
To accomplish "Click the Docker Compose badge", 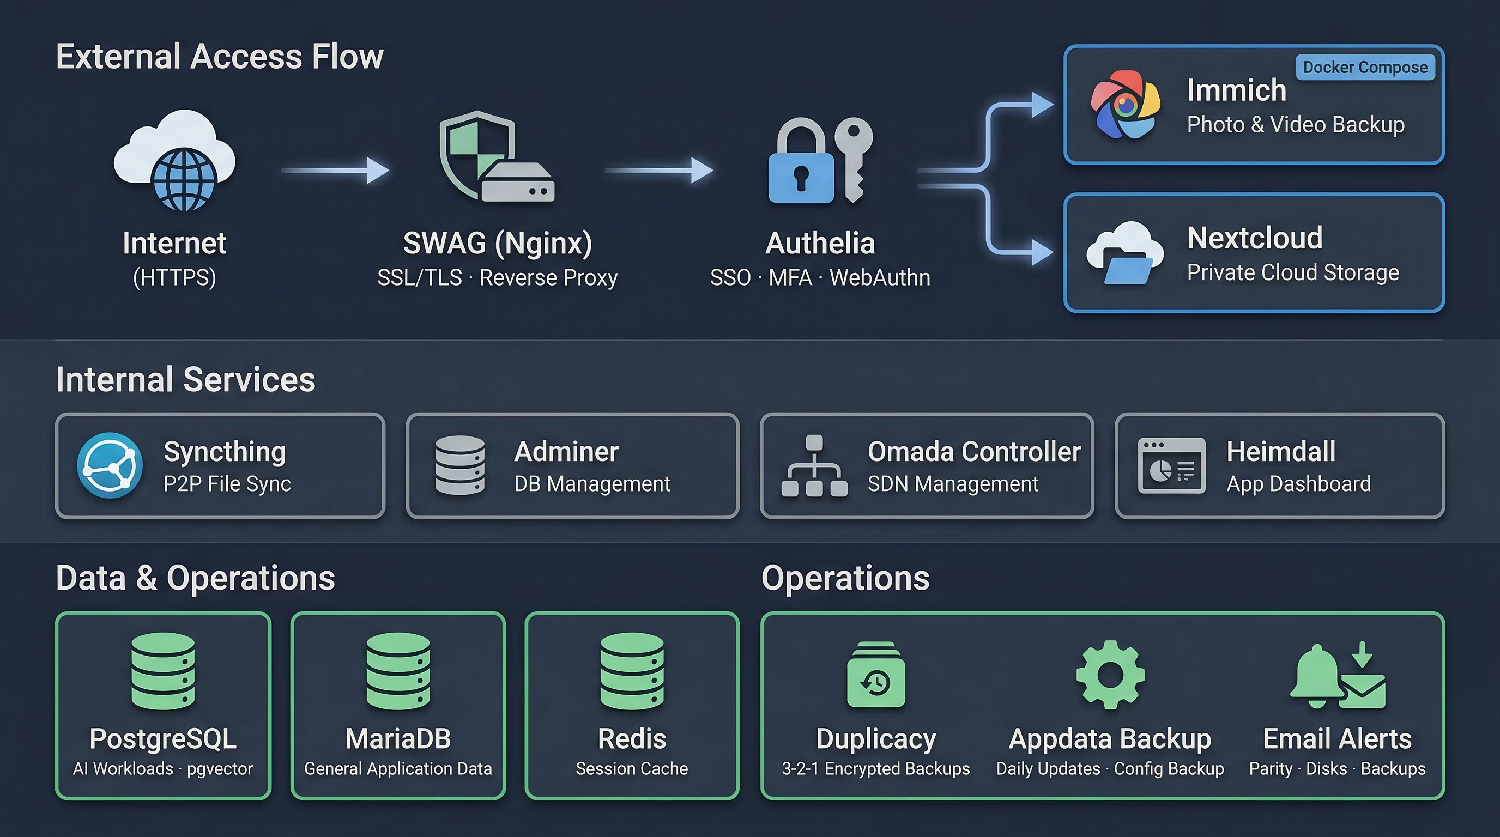I will (x=1365, y=68).
